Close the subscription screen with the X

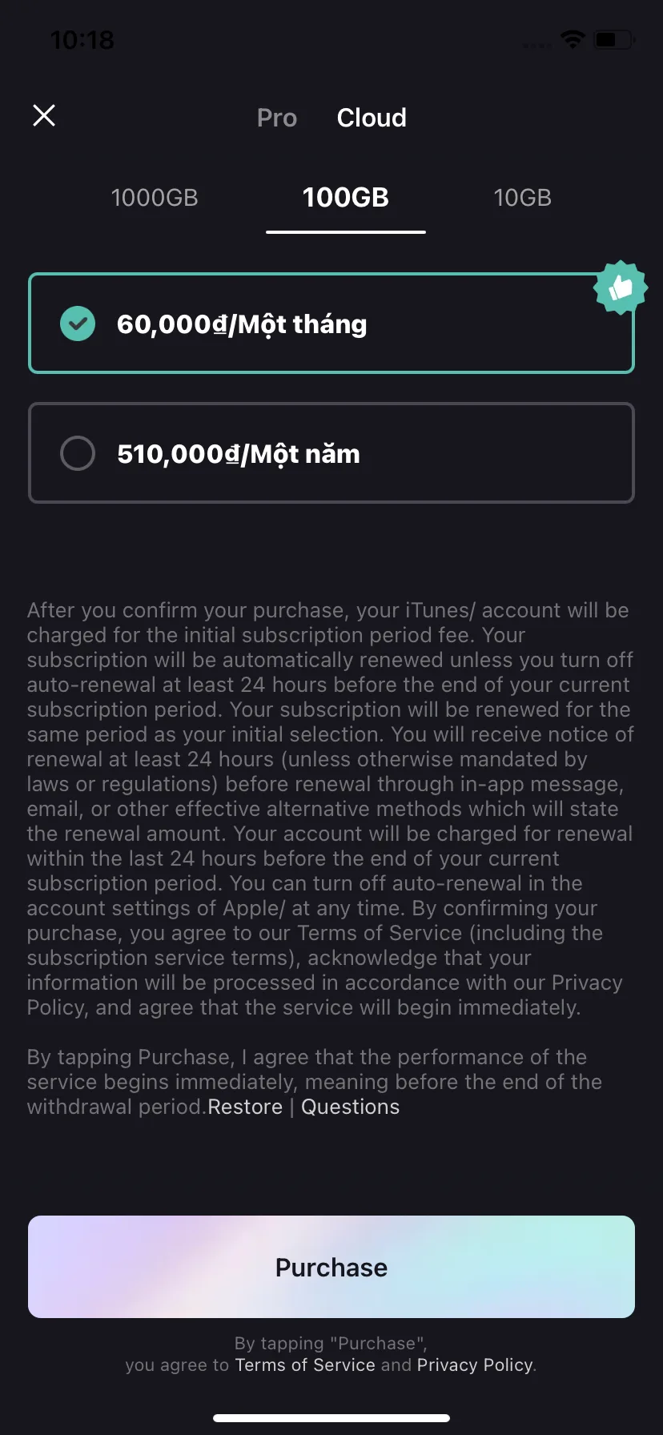tap(44, 115)
